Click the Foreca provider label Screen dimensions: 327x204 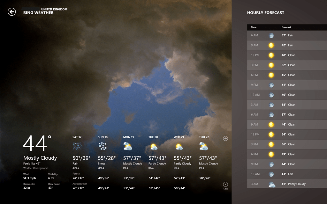tap(76, 174)
